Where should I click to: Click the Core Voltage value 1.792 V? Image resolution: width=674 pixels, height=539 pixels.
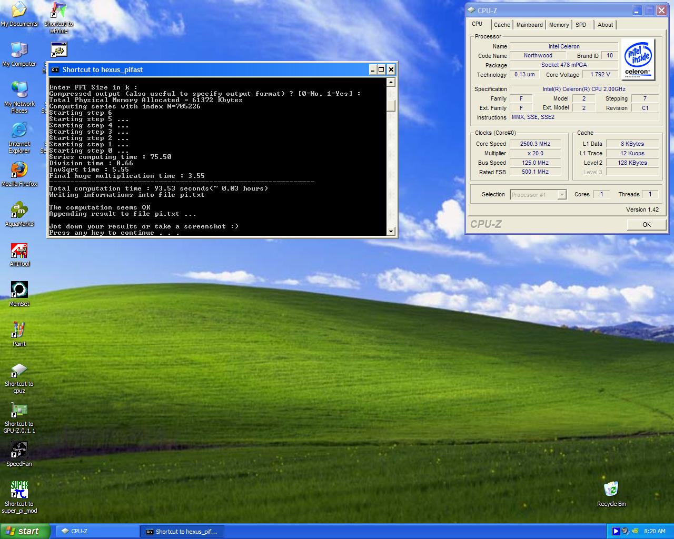[x=600, y=74]
